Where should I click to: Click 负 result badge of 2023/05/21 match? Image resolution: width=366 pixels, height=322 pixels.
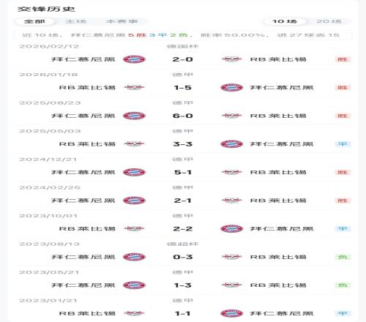[343, 285]
